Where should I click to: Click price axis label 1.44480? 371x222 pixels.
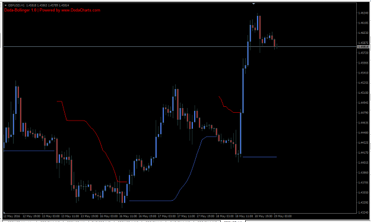tap(364, 133)
